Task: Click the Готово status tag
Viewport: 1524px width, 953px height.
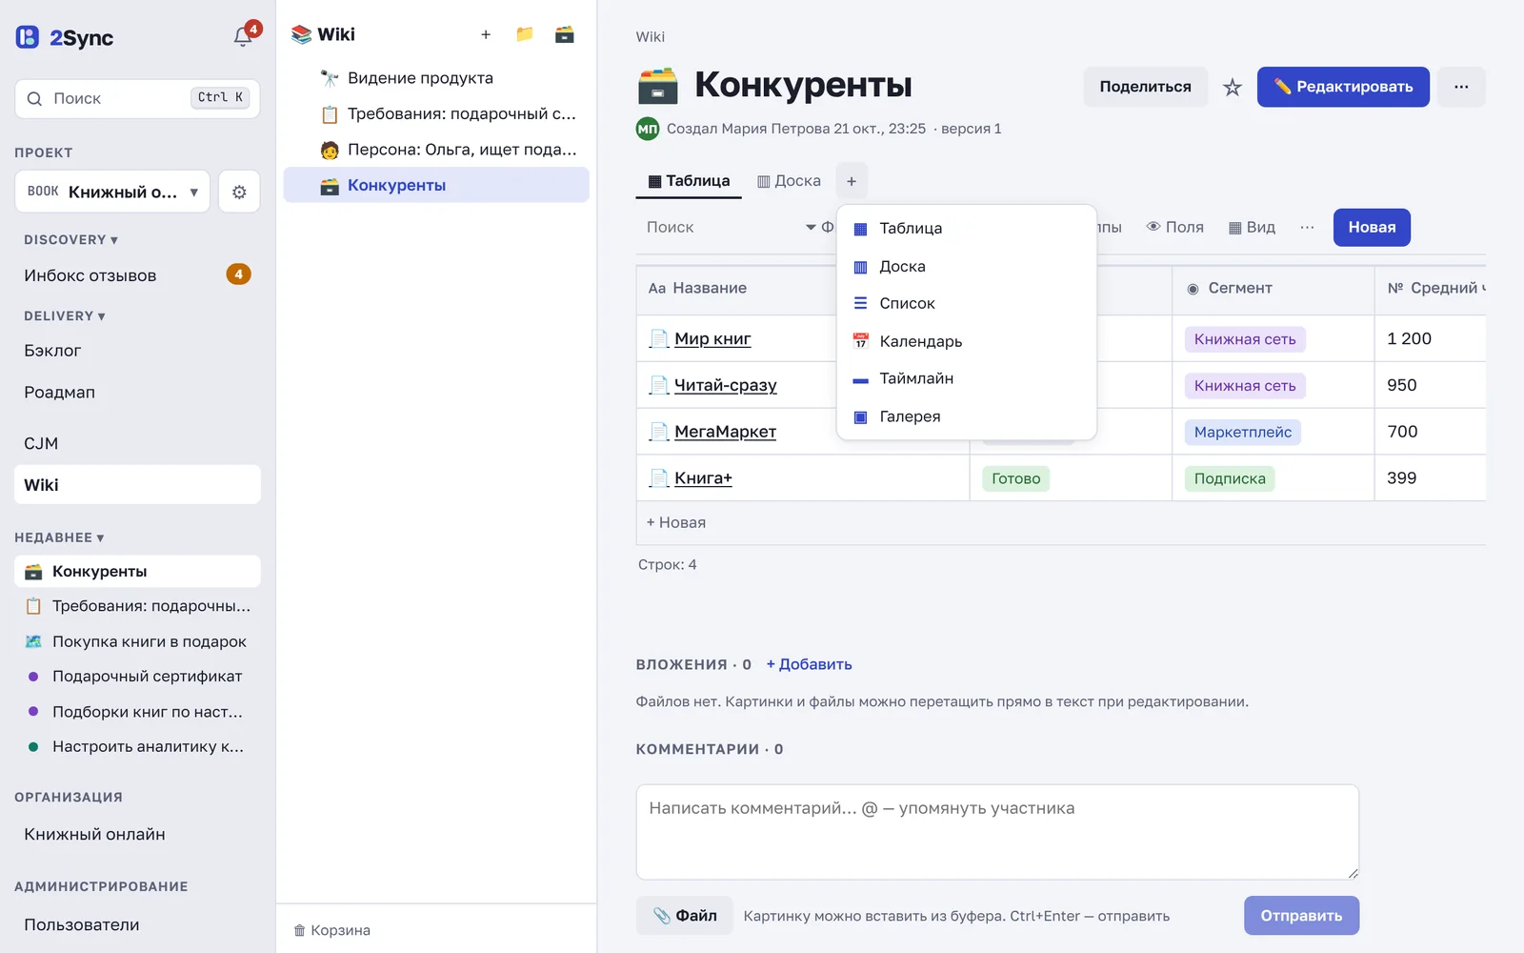Action: click(x=1015, y=478)
